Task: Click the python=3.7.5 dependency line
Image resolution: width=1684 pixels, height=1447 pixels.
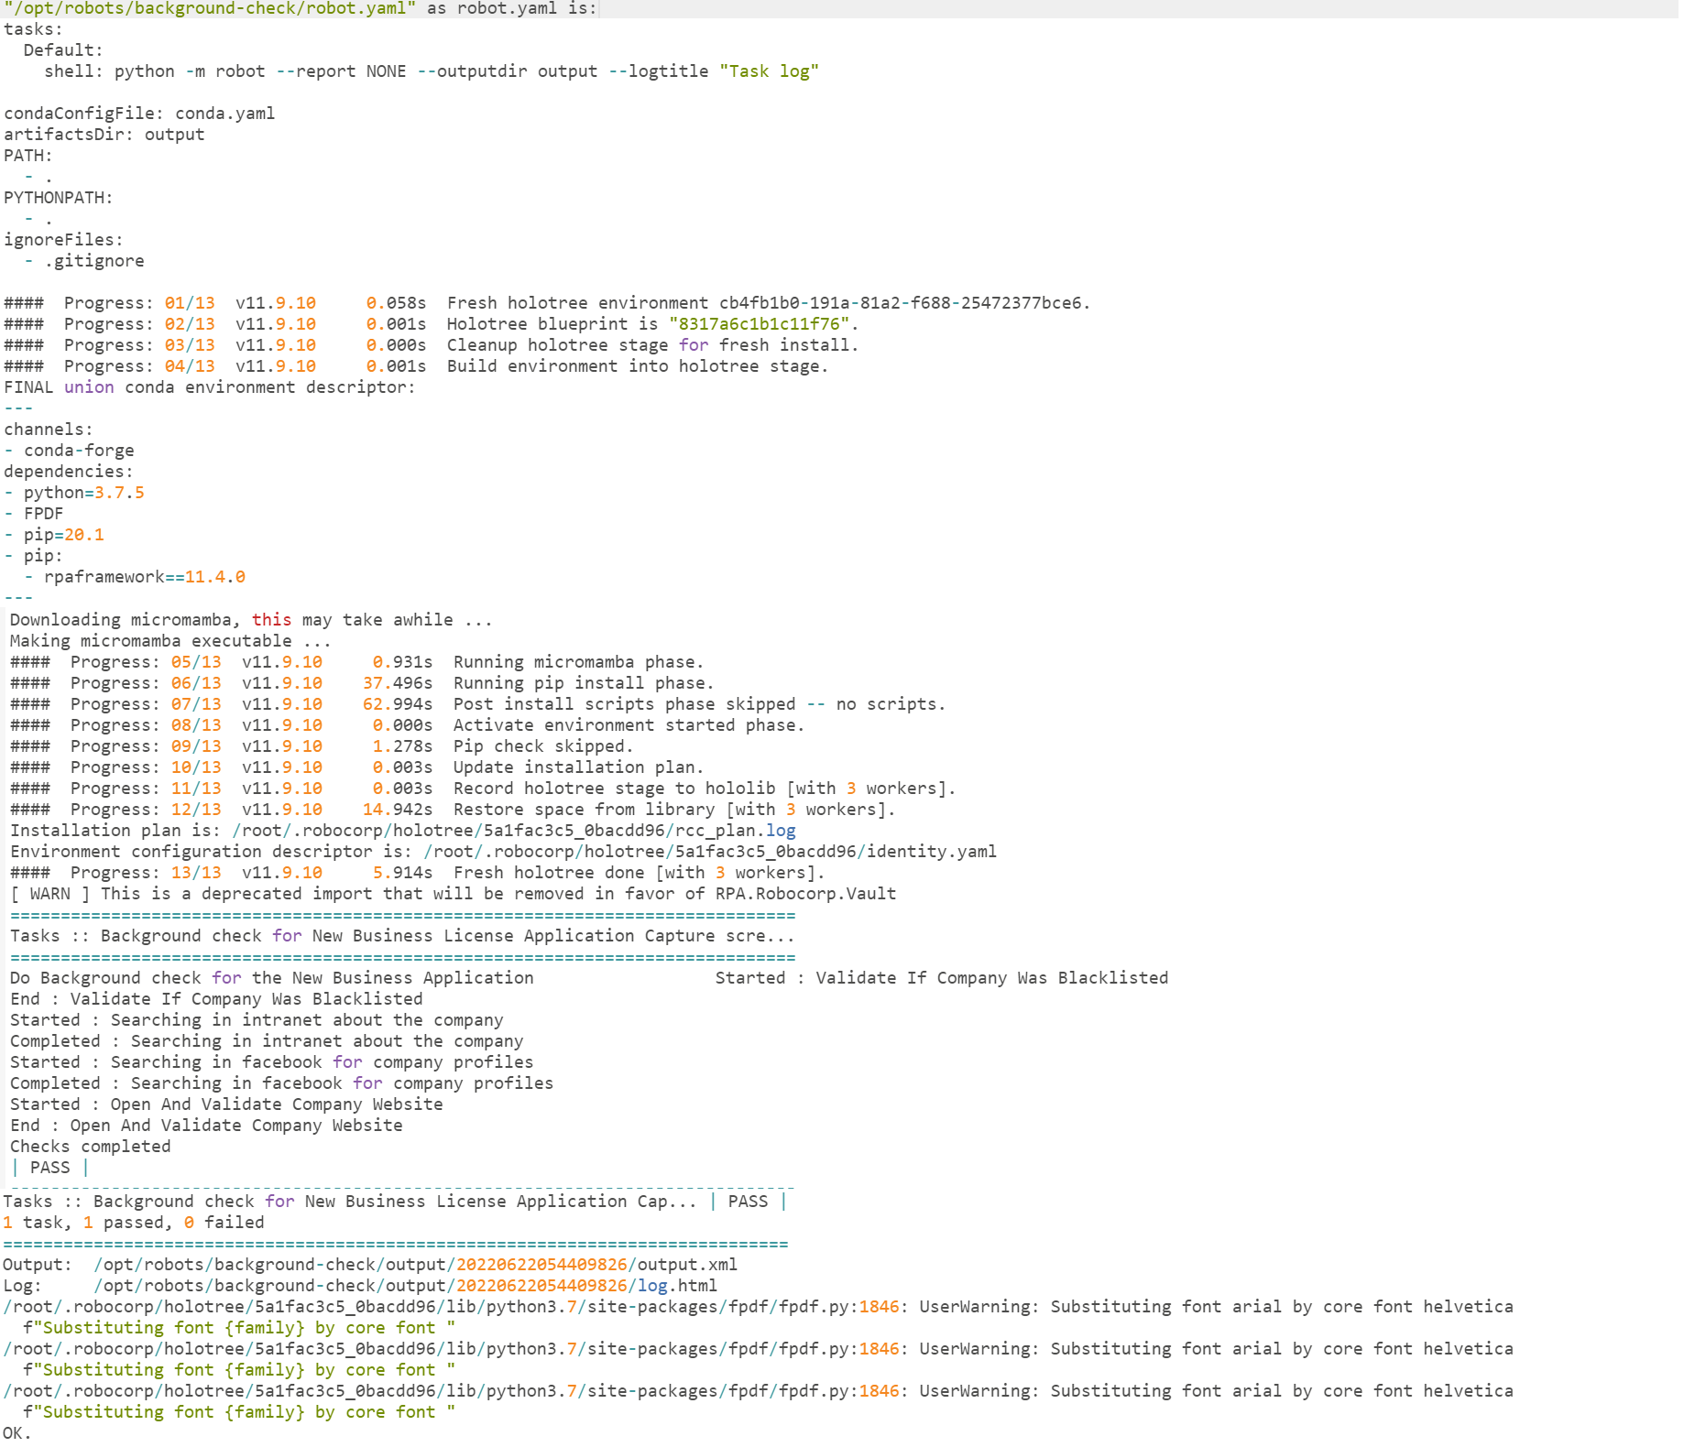Action: [83, 493]
